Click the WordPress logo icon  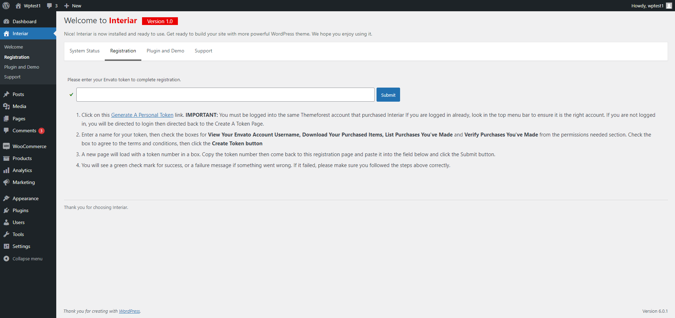[x=6, y=6]
